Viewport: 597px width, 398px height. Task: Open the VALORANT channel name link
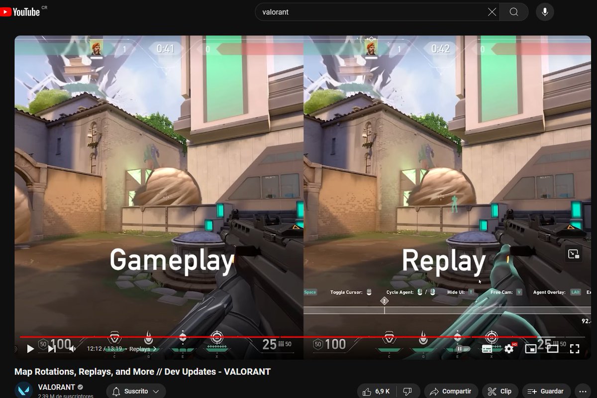pyautogui.click(x=56, y=387)
